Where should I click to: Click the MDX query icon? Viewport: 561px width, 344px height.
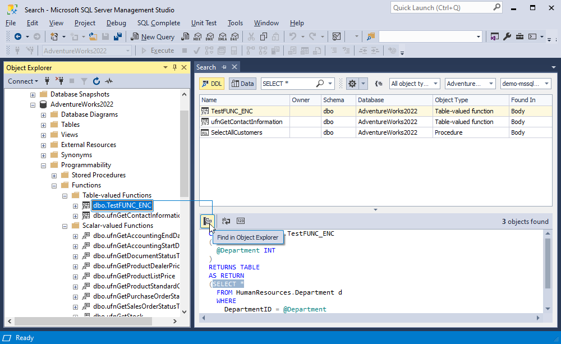pos(197,36)
